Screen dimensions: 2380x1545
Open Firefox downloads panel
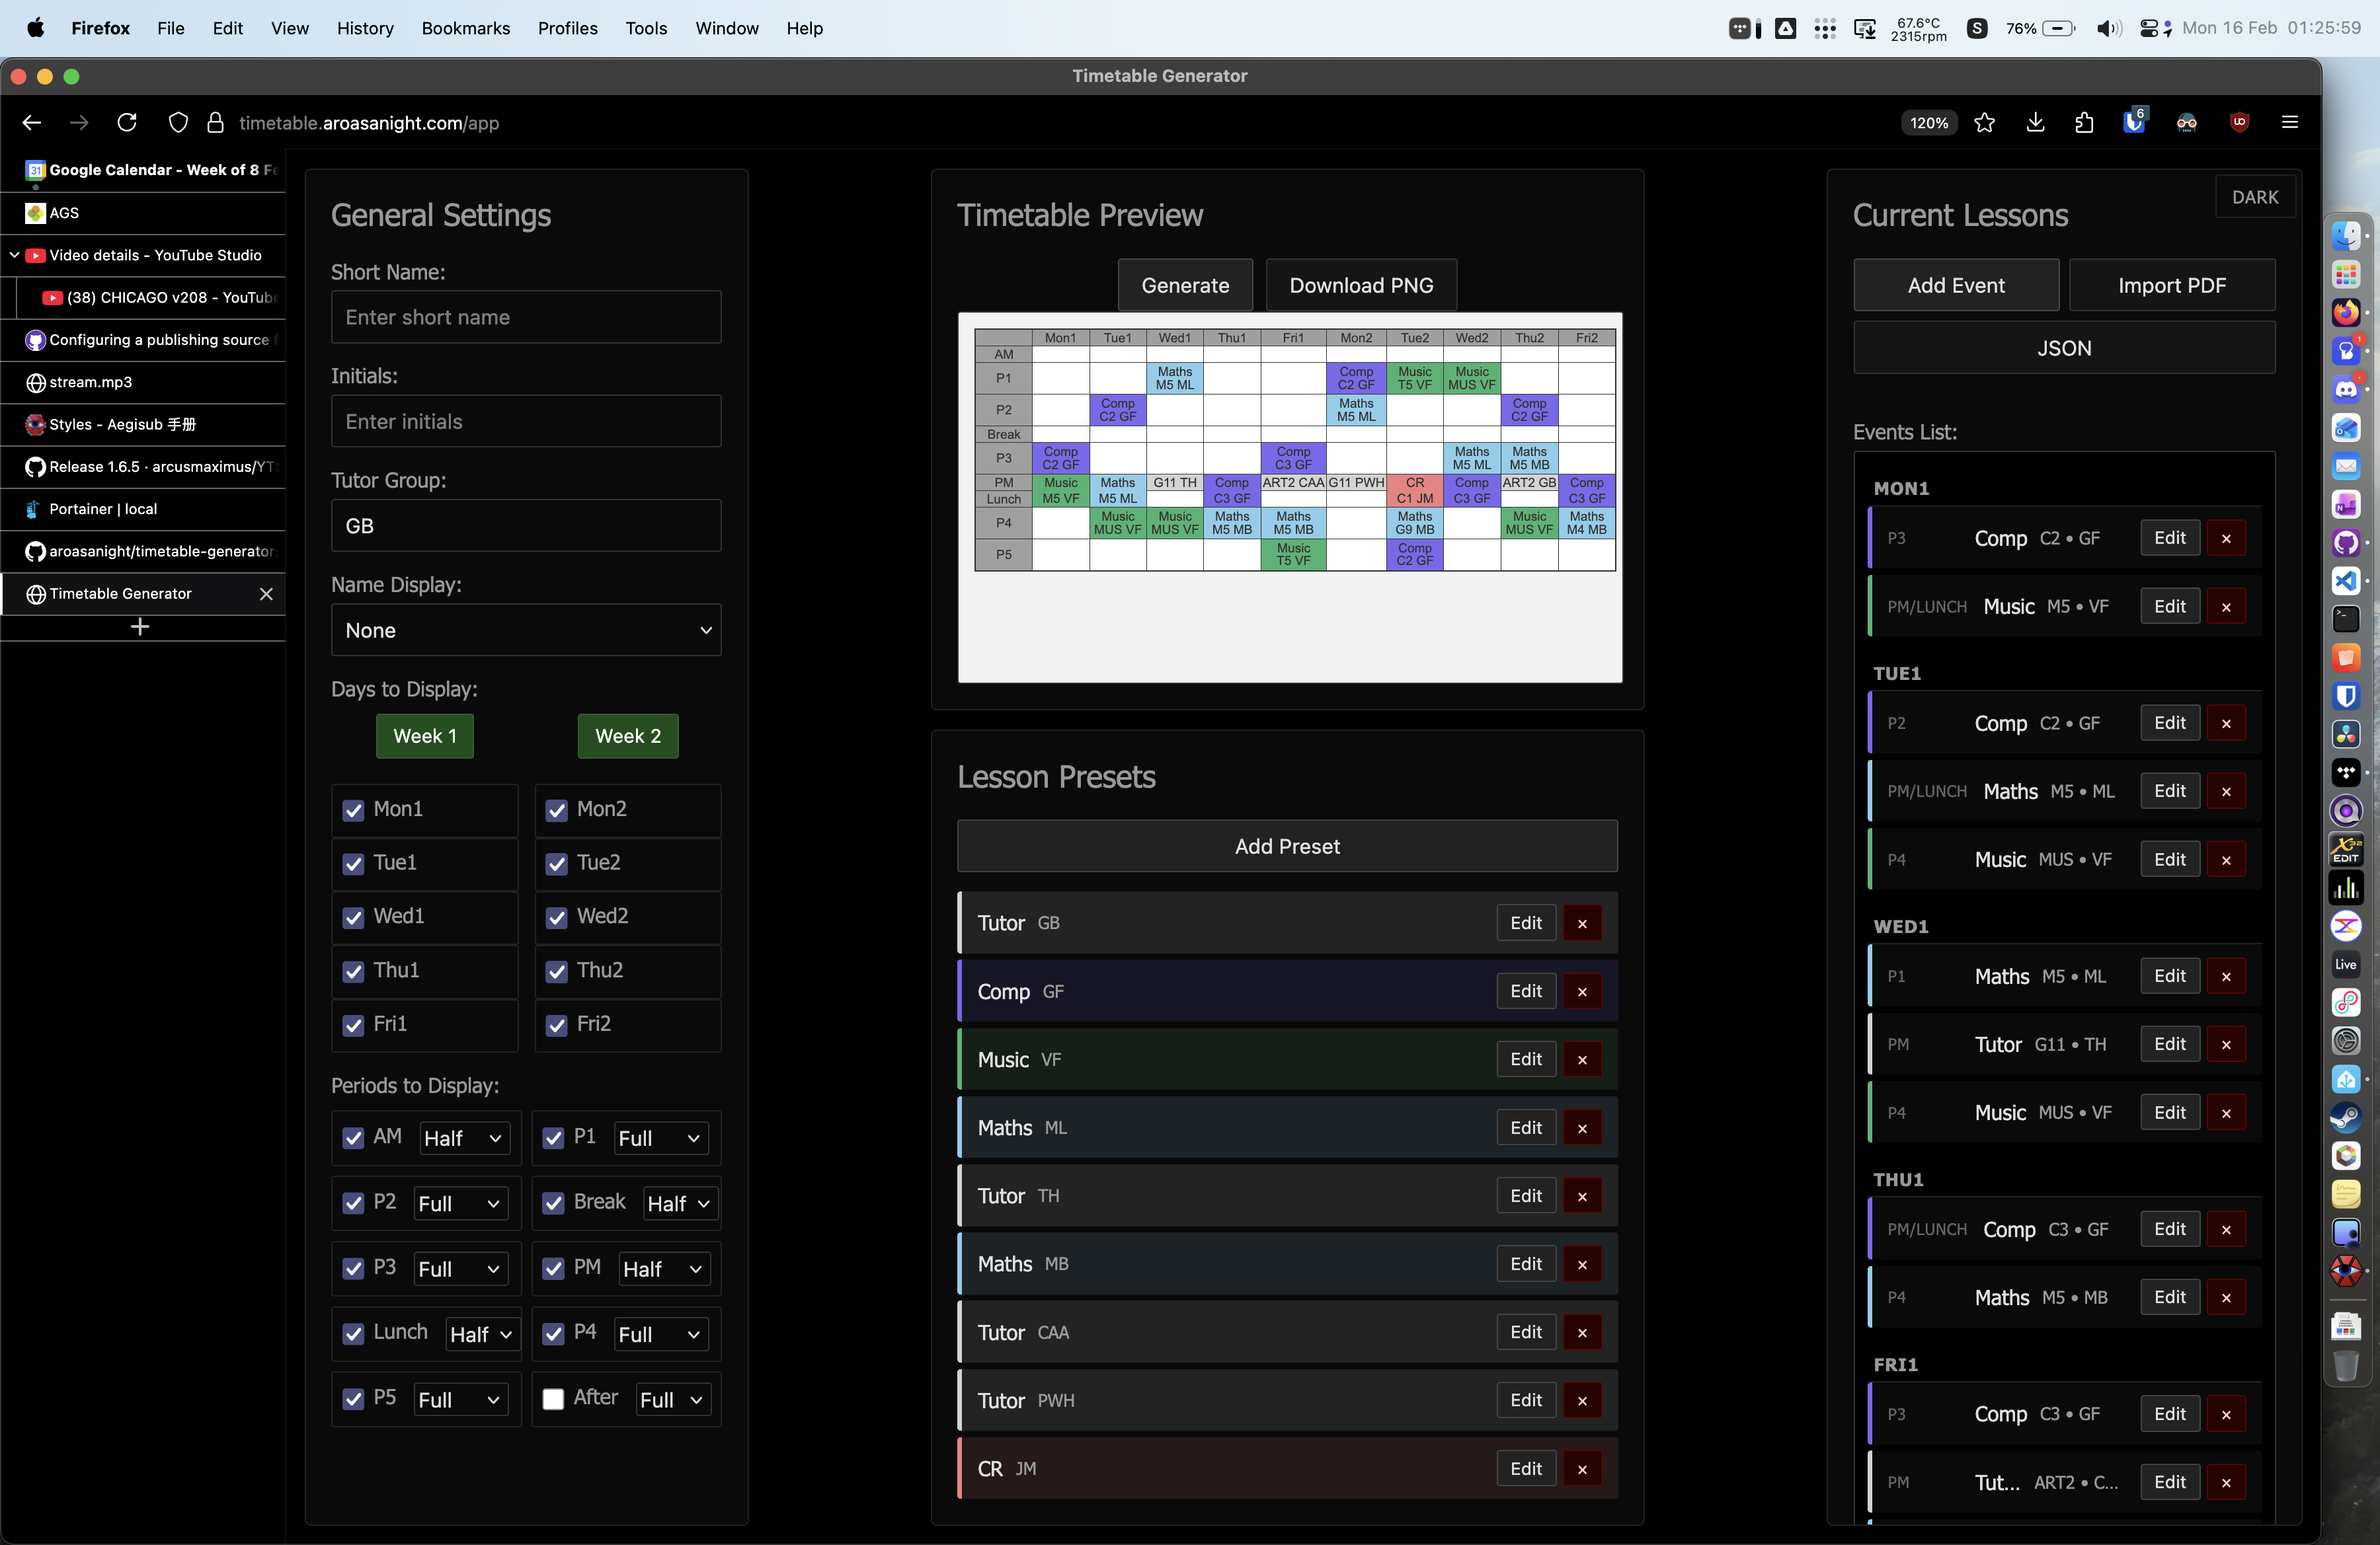pos(2035,122)
